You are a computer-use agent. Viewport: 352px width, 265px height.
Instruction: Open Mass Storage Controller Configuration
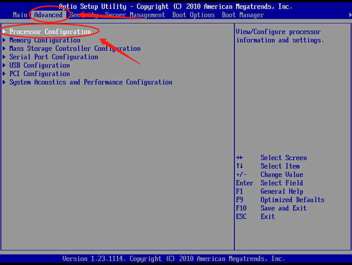pyautogui.click(x=75, y=48)
